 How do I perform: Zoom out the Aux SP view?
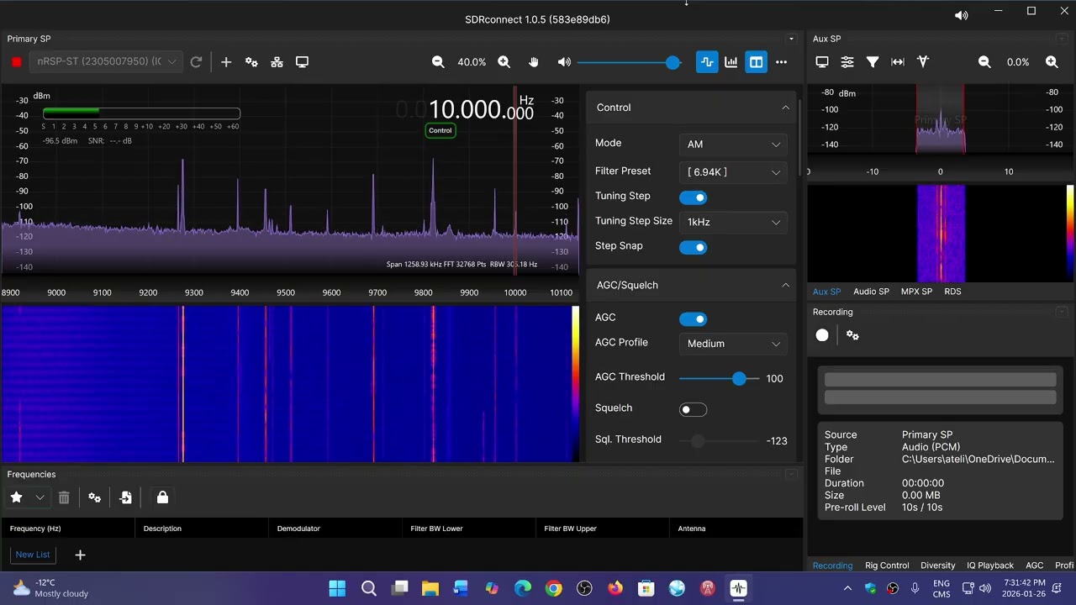tap(984, 62)
